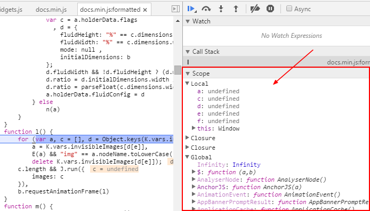Collapse the Local scope tree
This screenshot has height=211, width=370.
pyautogui.click(x=187, y=84)
